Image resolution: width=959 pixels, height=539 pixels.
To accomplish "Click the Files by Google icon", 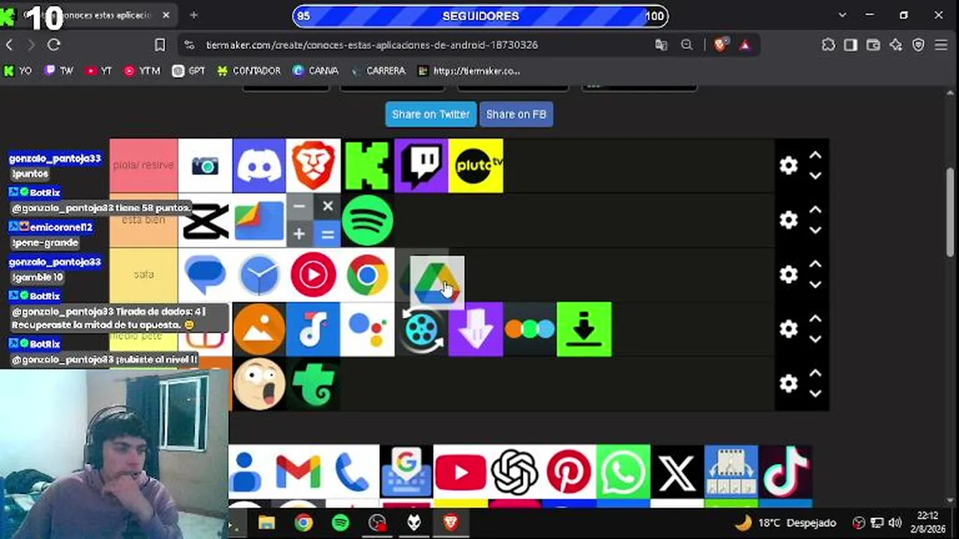I will point(259,220).
